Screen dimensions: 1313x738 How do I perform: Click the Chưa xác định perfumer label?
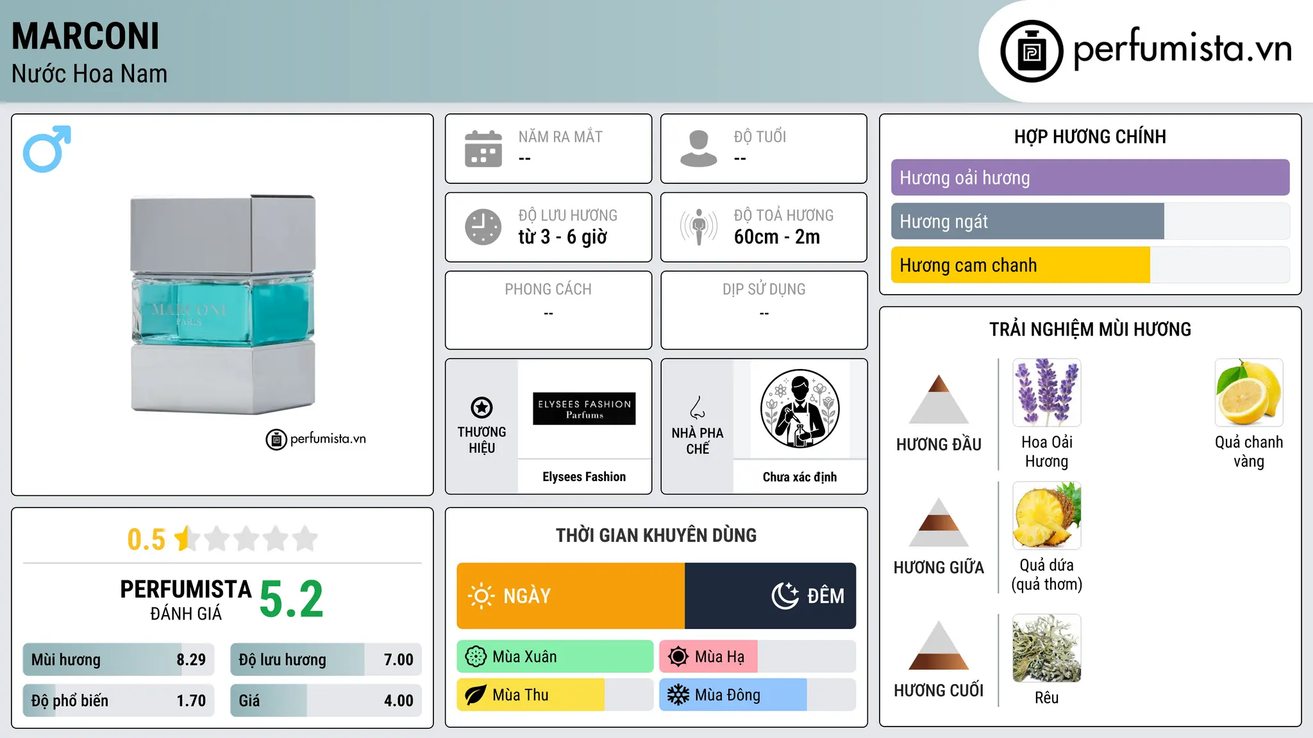point(799,477)
